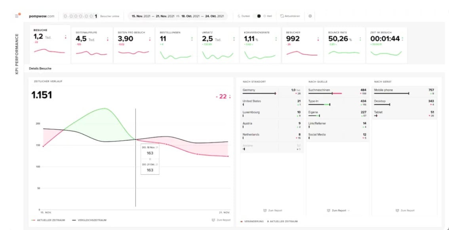Click the chart tooltip showing 163
The height and width of the screenshot is (230, 449).
(x=150, y=159)
